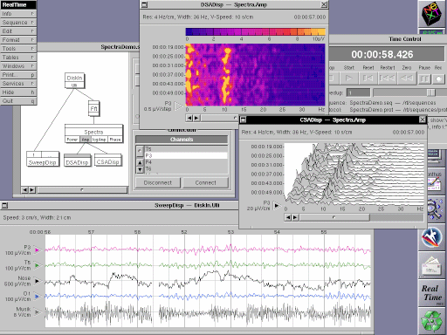Image resolution: width=447 pixels, height=335 pixels.
Task: Select the Power output of Spectra node
Action: pos(72,140)
